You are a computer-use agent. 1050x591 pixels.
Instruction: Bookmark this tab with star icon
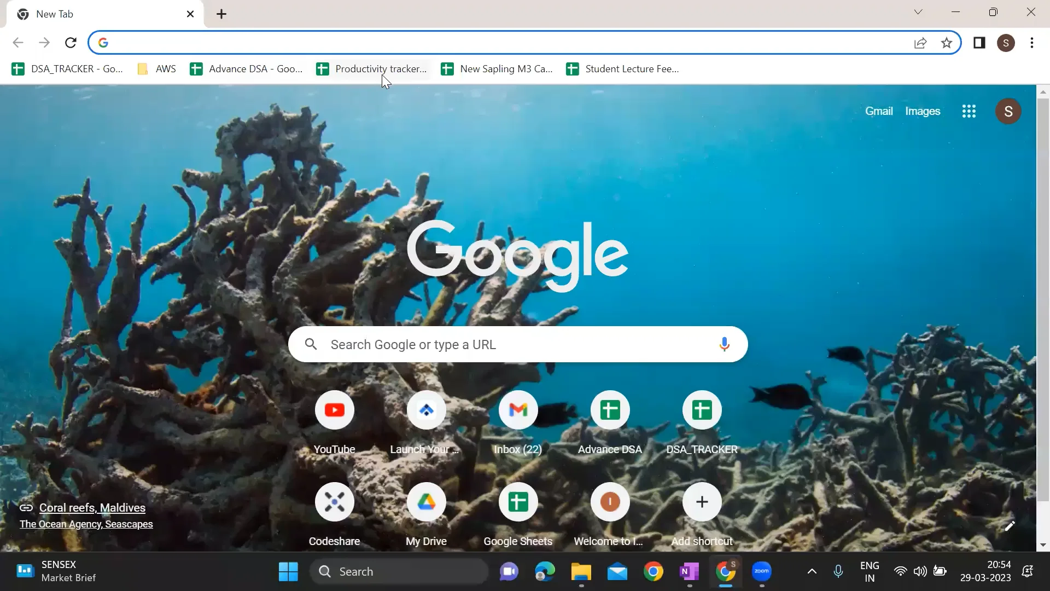click(x=947, y=43)
